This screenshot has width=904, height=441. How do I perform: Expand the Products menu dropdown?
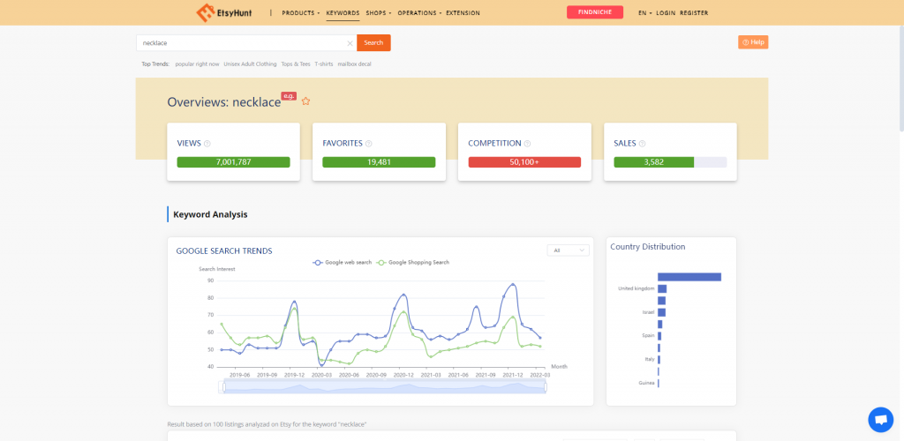[300, 13]
